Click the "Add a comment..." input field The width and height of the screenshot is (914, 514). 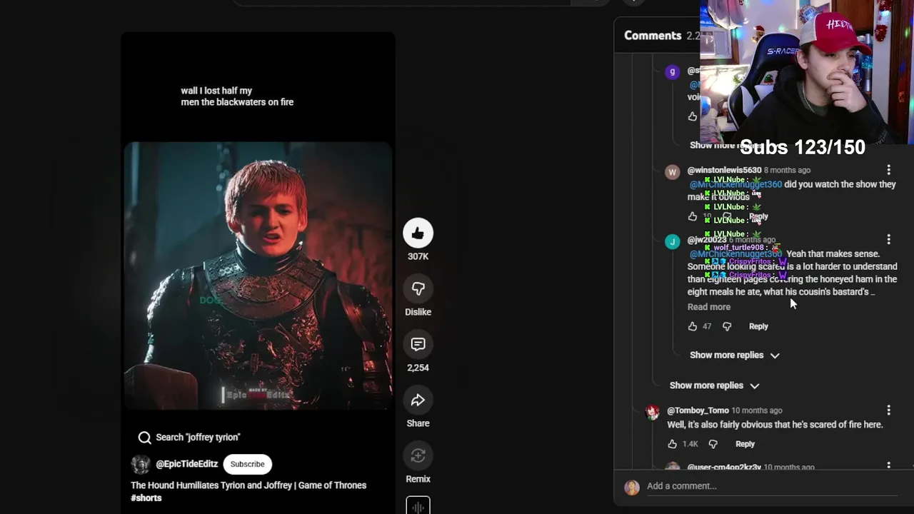(x=771, y=486)
